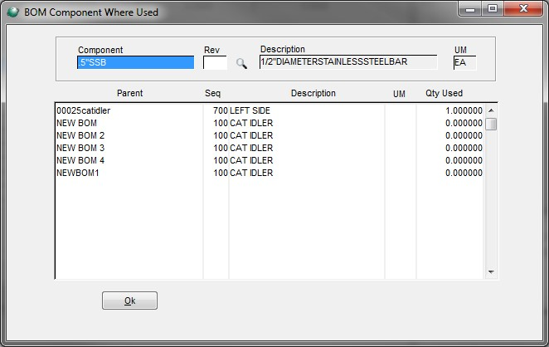Image resolution: width=549 pixels, height=347 pixels.
Task: Click the scrollbar down arrow
Action: [491, 271]
